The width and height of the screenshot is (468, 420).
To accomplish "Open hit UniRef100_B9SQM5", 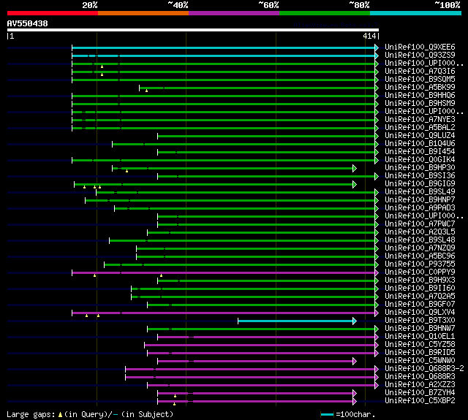I will pos(420,80).
